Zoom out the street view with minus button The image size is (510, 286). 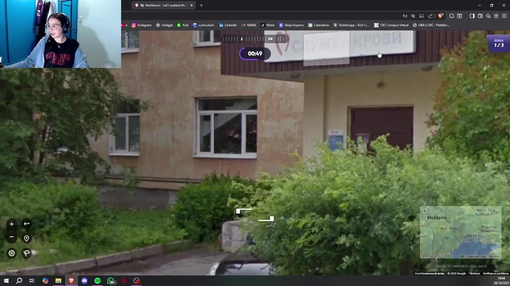(x=12, y=237)
